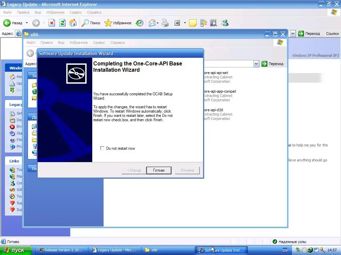Viewport: 341px width, 255px height.
Task: Select ore-api-d3d file in x86 window
Action: [x=218, y=114]
